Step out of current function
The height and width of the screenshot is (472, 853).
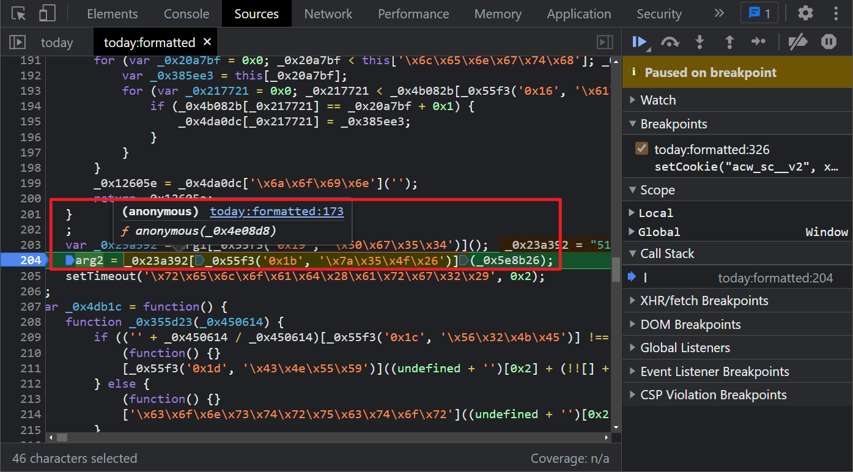[x=729, y=42]
